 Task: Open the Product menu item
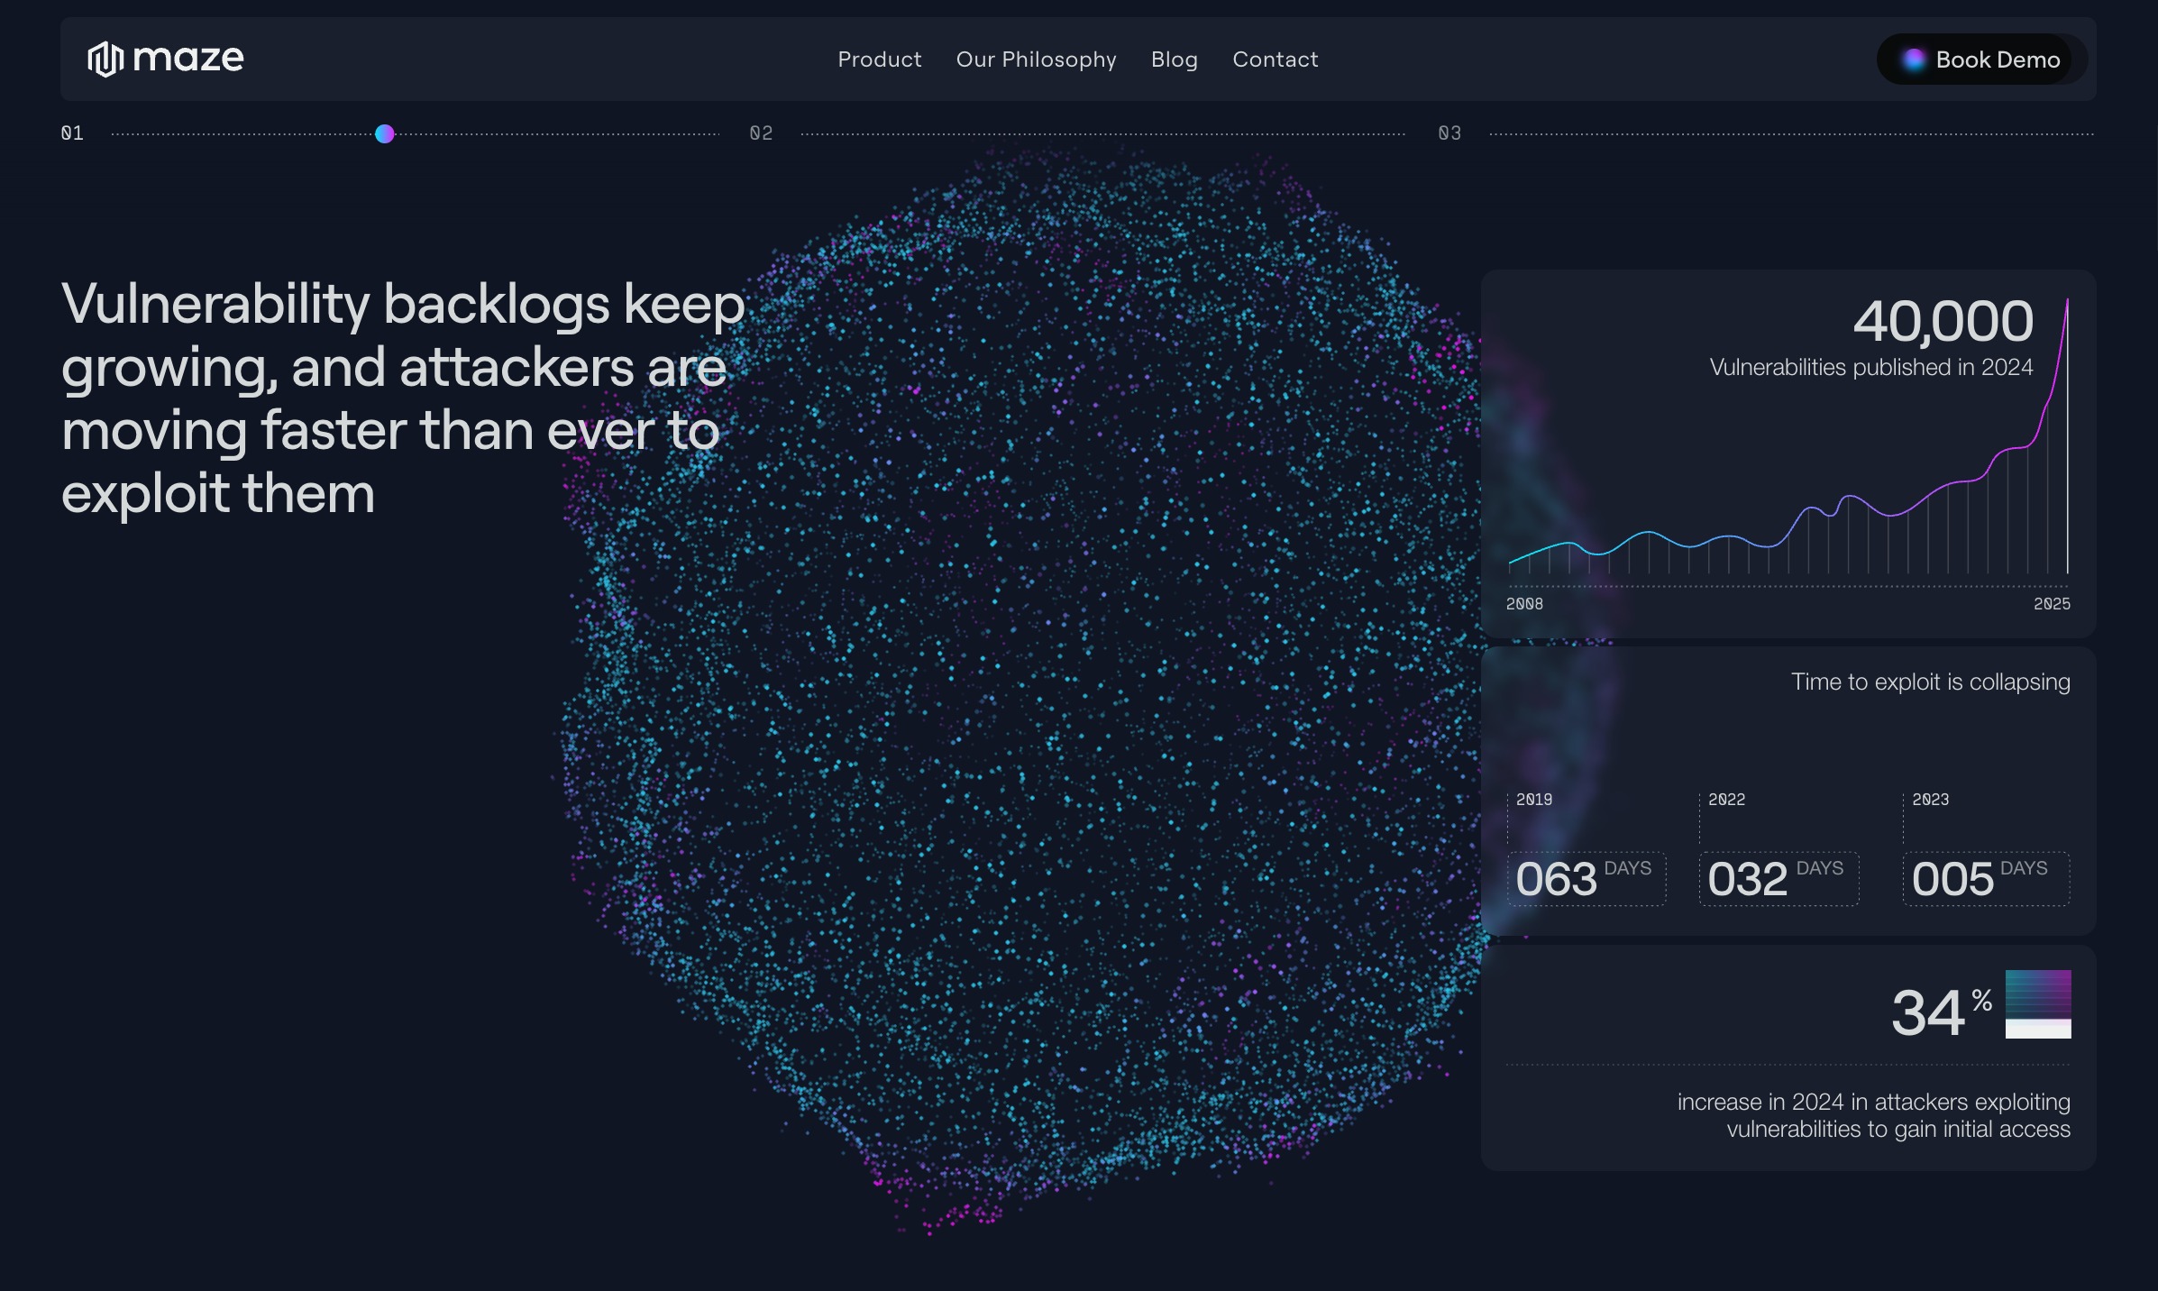(x=879, y=60)
